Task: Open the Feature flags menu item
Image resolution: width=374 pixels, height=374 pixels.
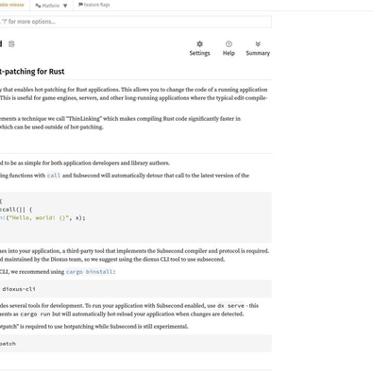Action: (x=94, y=5)
